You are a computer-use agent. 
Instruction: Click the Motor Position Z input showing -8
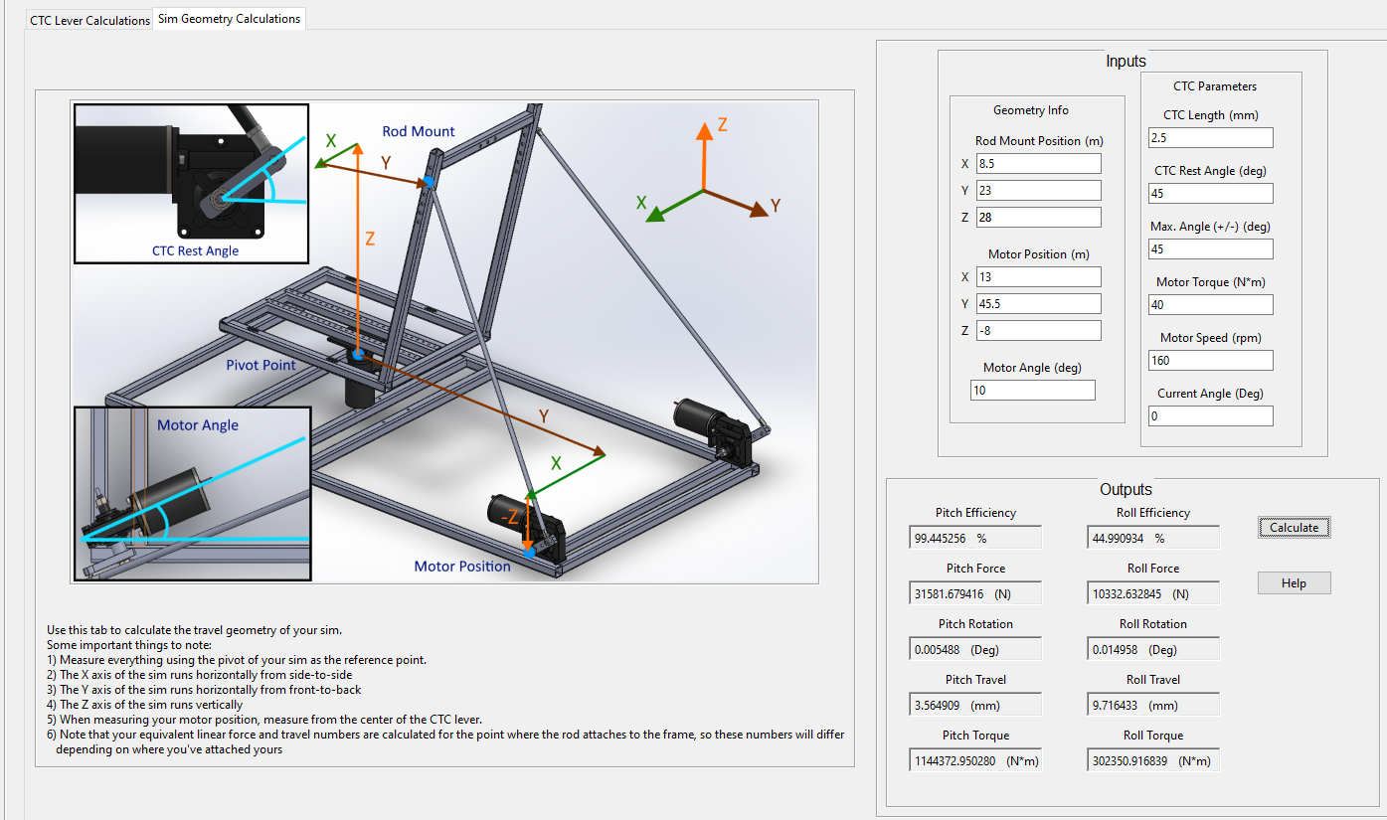click(x=1037, y=331)
